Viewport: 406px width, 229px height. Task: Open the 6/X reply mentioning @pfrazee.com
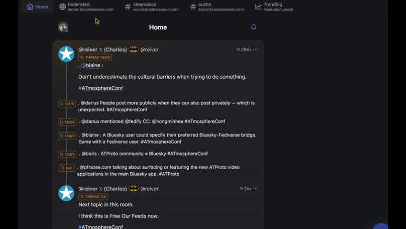coord(158,170)
